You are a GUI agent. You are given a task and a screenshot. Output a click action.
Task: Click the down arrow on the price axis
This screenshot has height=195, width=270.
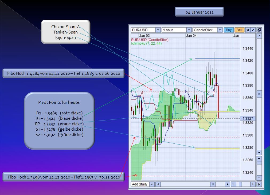coord(259,152)
